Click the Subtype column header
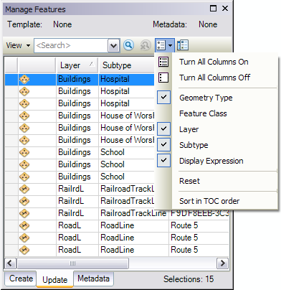The image size is (281, 290). click(126, 65)
